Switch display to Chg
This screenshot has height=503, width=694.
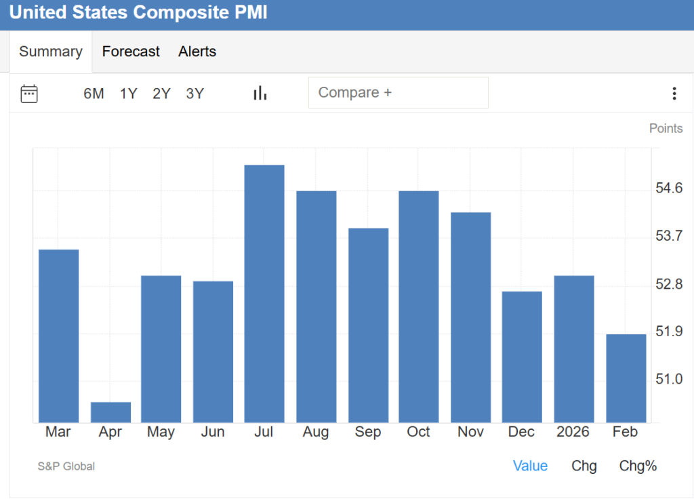pos(584,466)
